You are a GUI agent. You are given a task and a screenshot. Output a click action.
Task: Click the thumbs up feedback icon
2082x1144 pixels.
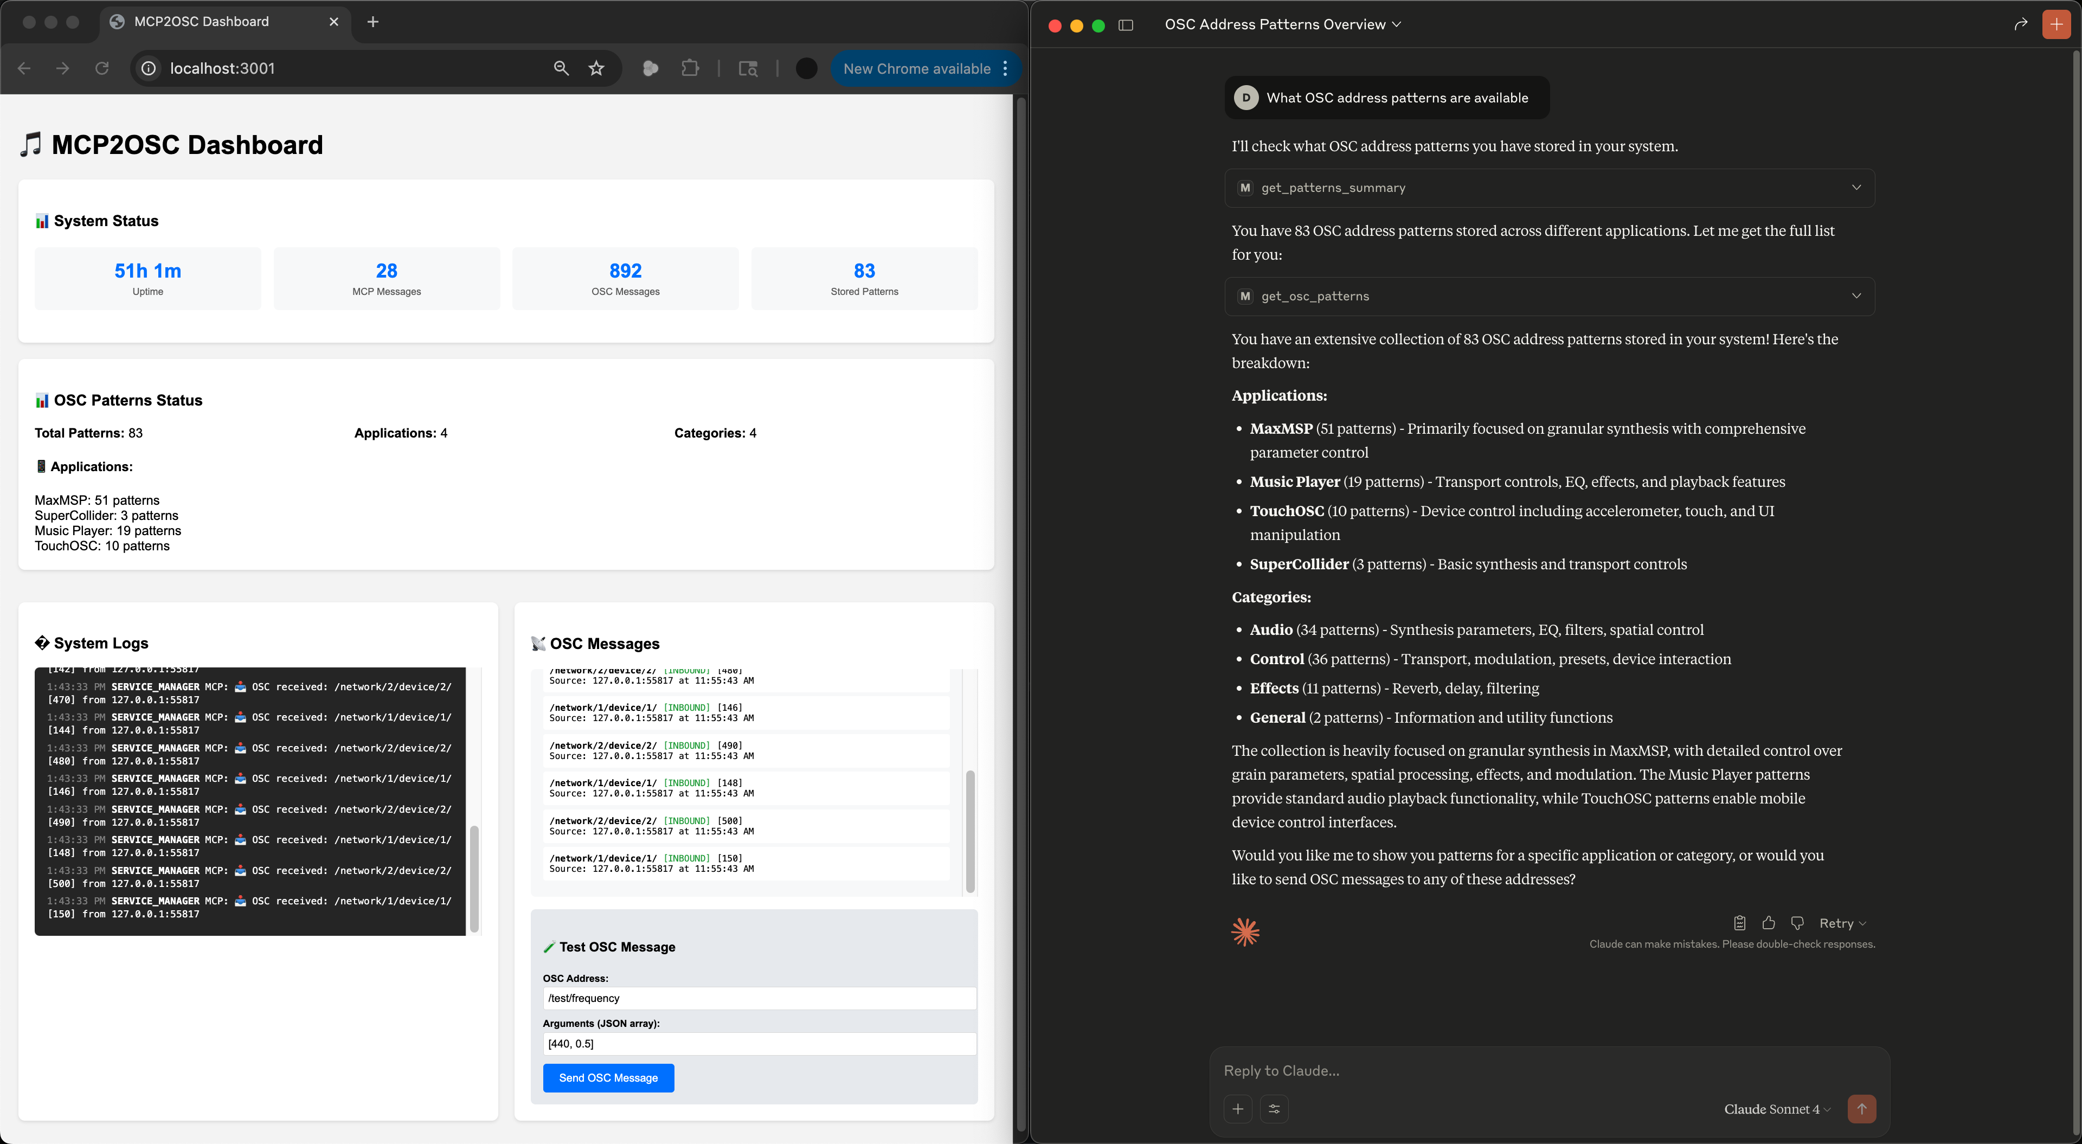coord(1769,922)
